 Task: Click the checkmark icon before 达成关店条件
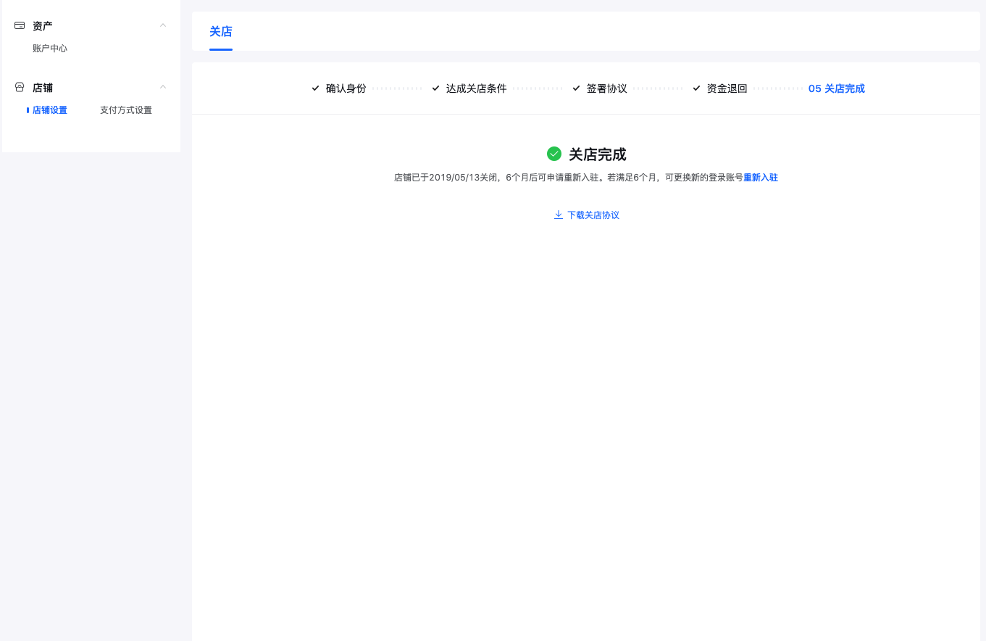435,88
